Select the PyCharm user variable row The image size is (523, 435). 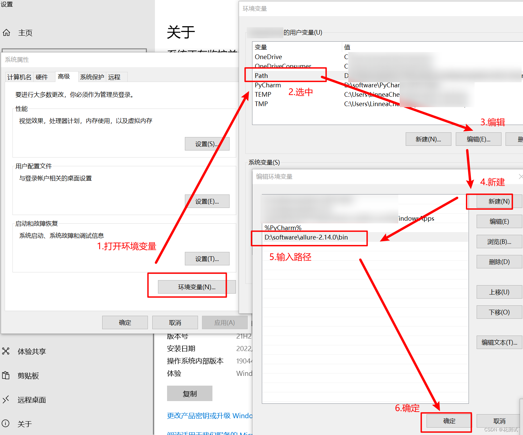[x=387, y=85]
